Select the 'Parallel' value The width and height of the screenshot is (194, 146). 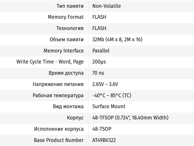coord(101,51)
